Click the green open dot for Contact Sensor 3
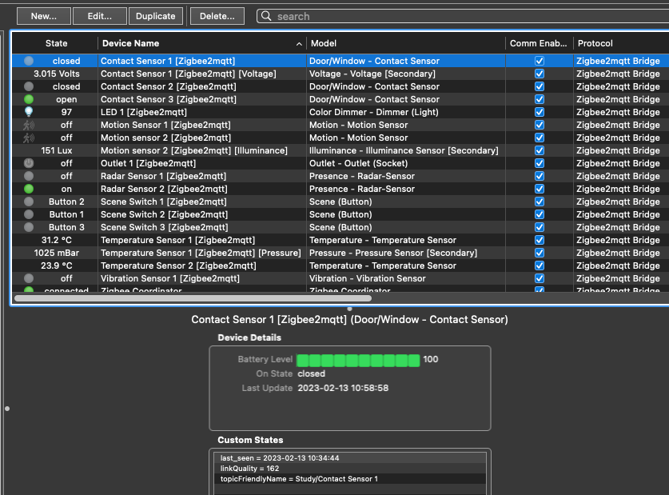This screenshot has height=495, width=669. coord(29,99)
